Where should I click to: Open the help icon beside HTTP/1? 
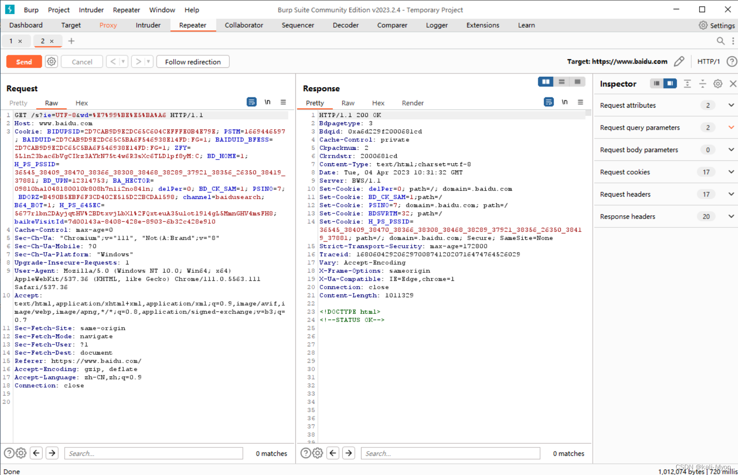point(731,61)
